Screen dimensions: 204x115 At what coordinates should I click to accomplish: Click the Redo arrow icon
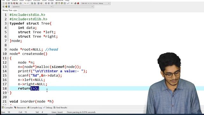[28, 3]
